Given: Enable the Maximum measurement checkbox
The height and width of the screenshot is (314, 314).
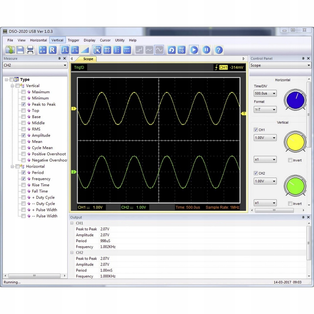Looking at the screenshot, I should tap(24, 92).
